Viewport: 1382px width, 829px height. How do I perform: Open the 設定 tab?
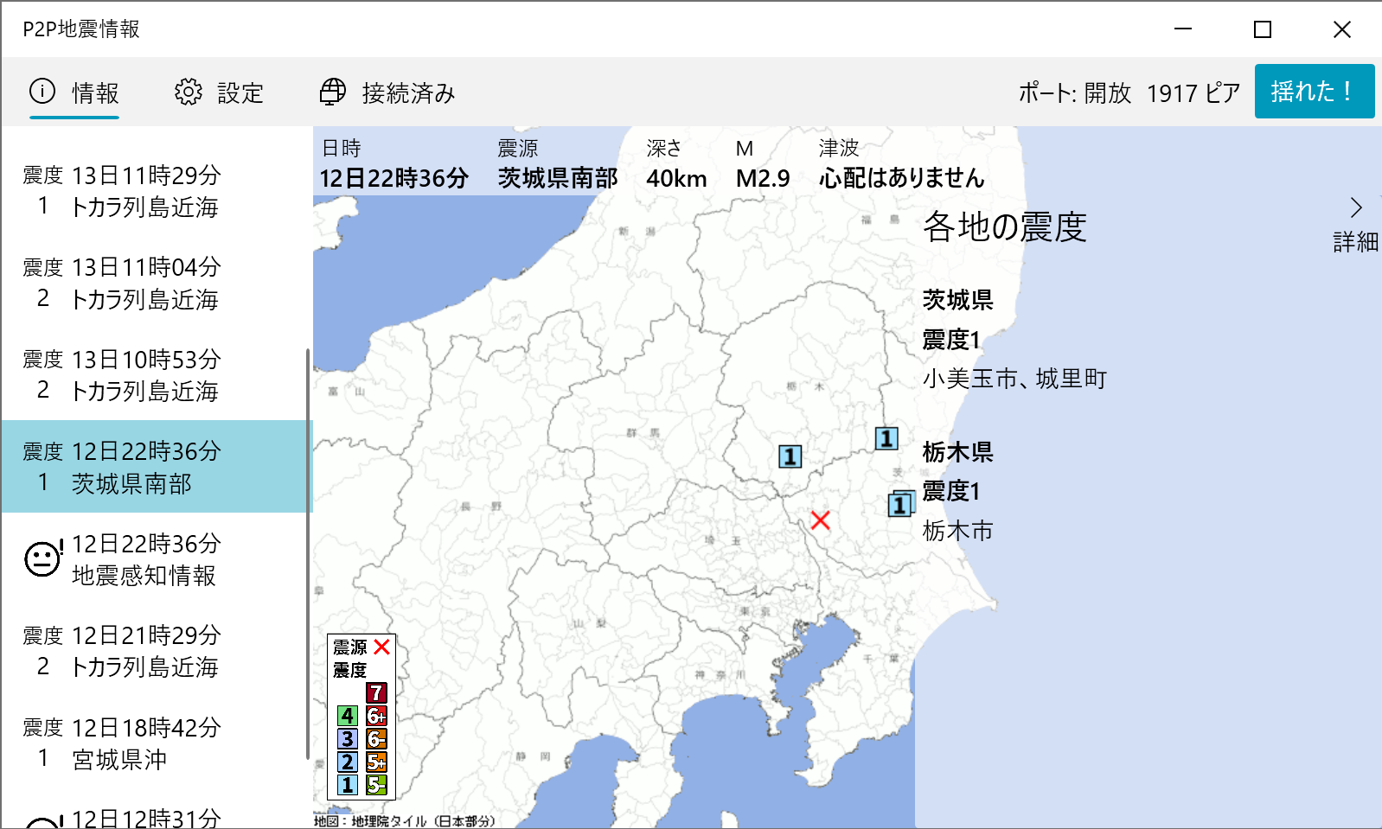(219, 92)
